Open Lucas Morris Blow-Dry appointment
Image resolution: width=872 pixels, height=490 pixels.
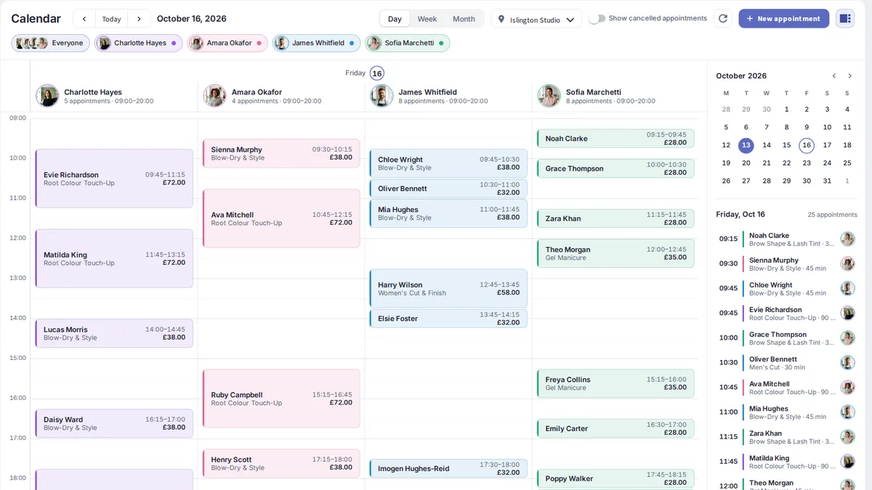tap(114, 333)
